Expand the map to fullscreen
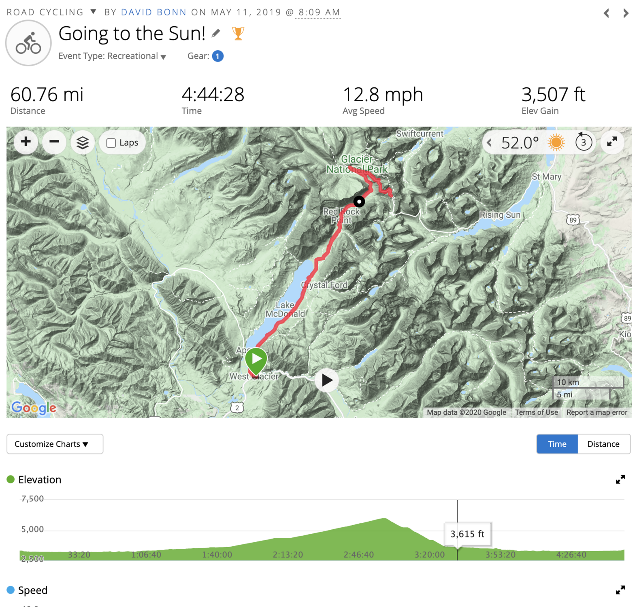The image size is (639, 607). tap(612, 142)
